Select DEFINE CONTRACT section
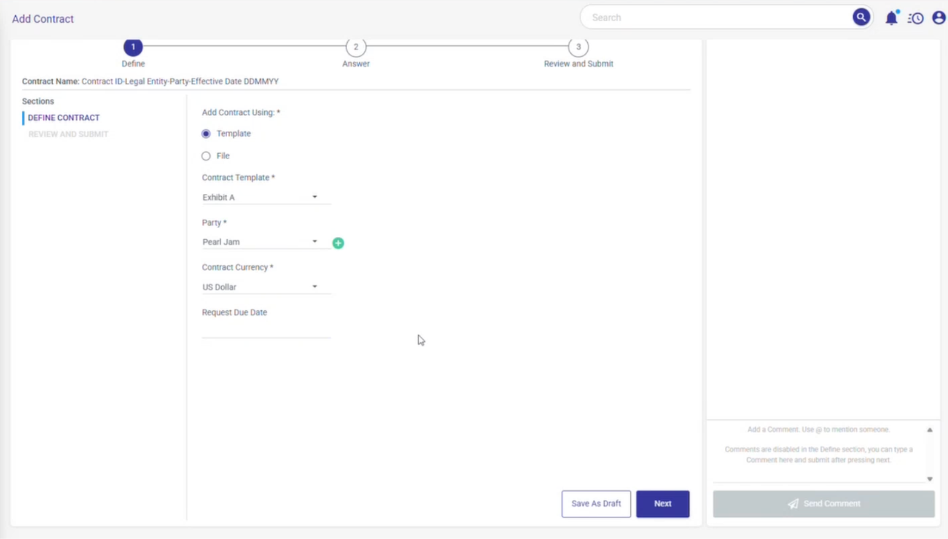Screen dimensions: 948x539 tap(63, 118)
